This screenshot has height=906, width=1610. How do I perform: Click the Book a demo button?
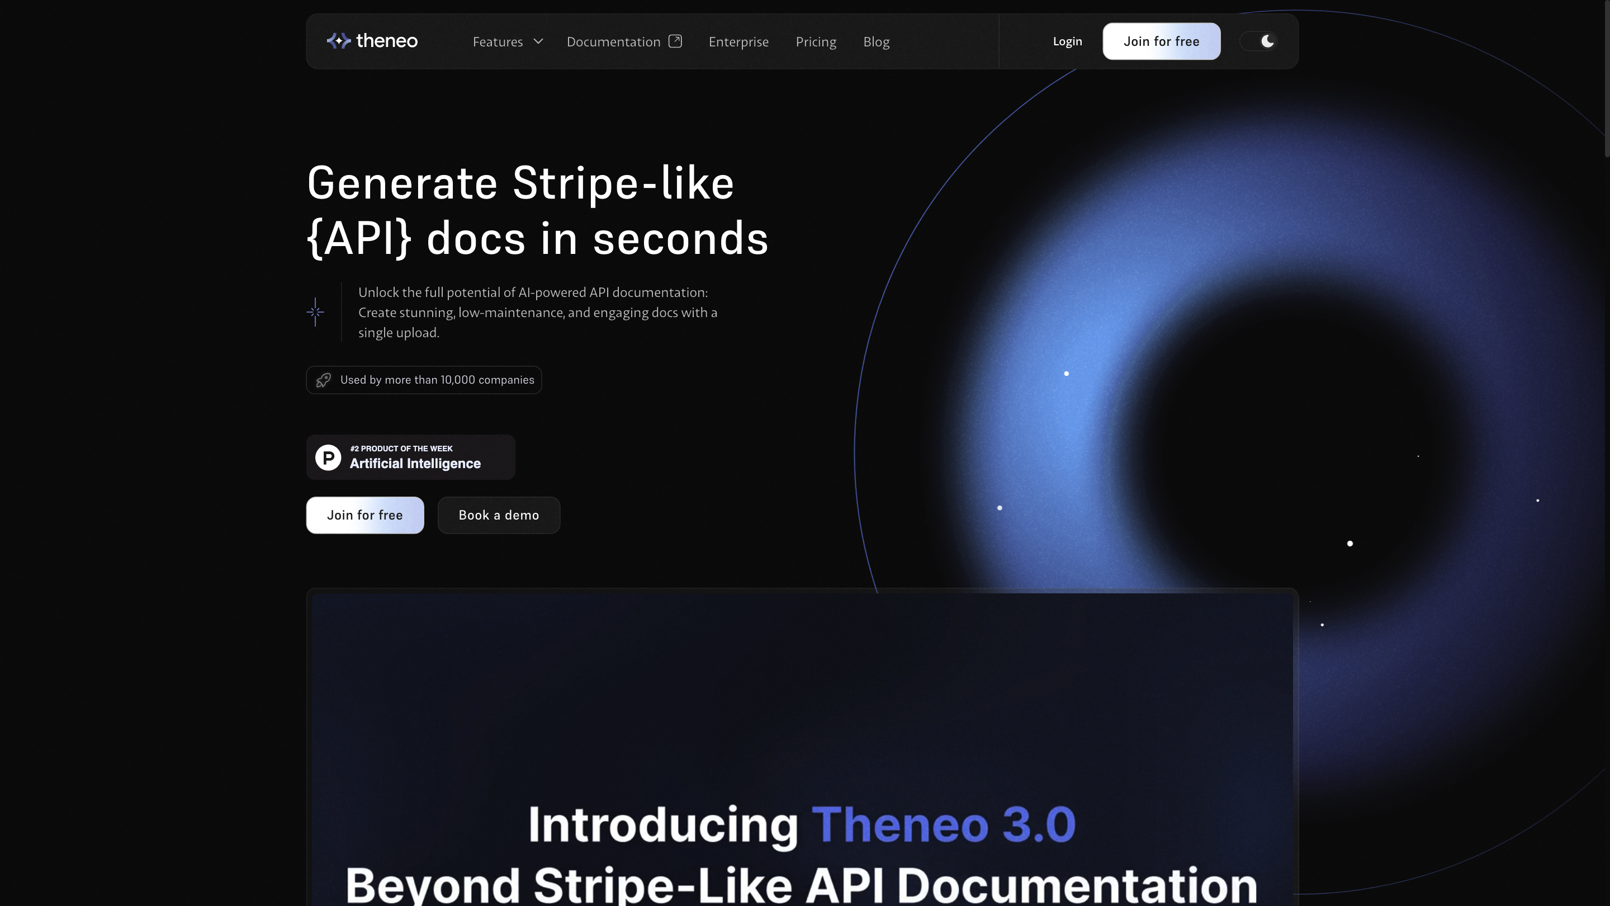coord(499,515)
